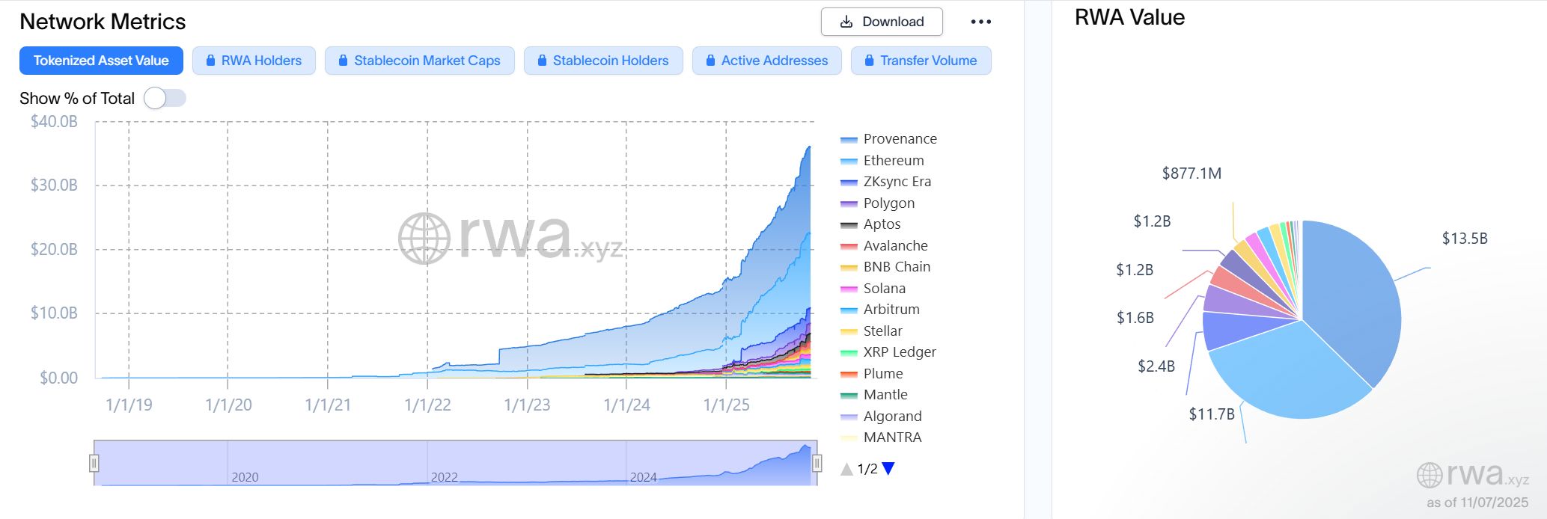Select the Tokenized Asset Value tab
Image resolution: width=1547 pixels, height=519 pixels.
tap(101, 61)
